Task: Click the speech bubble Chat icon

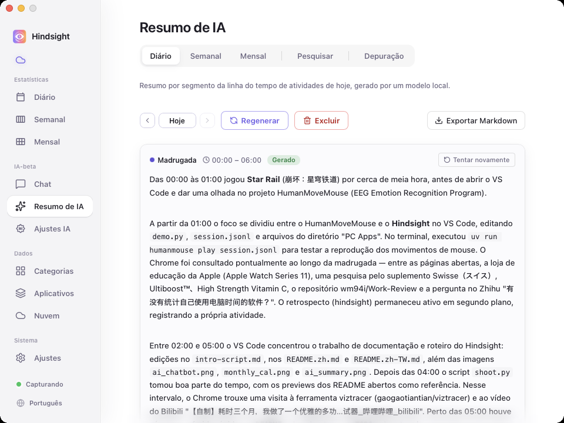Action: point(21,184)
